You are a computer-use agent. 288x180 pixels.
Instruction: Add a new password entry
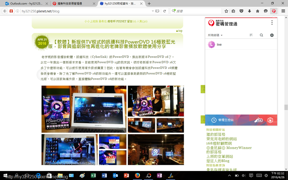click(272, 35)
